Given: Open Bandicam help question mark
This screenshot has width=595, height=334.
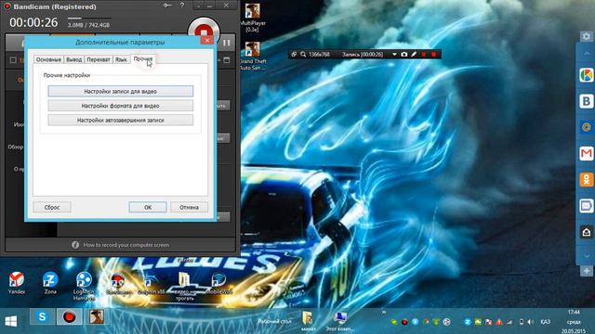Looking at the screenshot, I should [182, 6].
